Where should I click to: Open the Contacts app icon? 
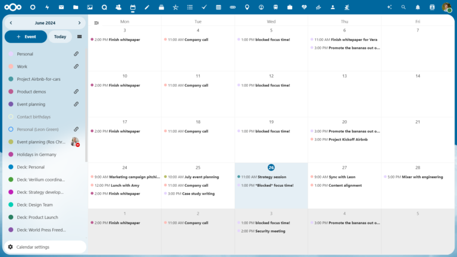pos(118,7)
